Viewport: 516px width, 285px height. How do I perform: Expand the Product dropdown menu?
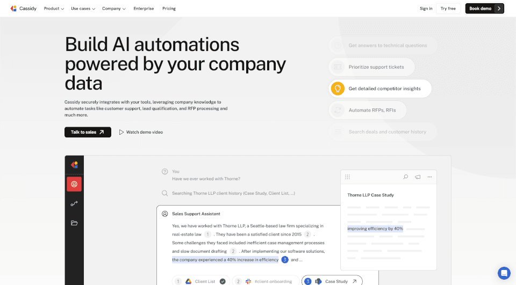pyautogui.click(x=54, y=9)
